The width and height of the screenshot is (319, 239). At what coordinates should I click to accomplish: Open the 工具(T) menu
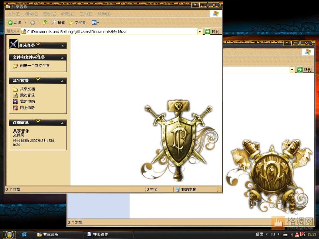pos(83,14)
